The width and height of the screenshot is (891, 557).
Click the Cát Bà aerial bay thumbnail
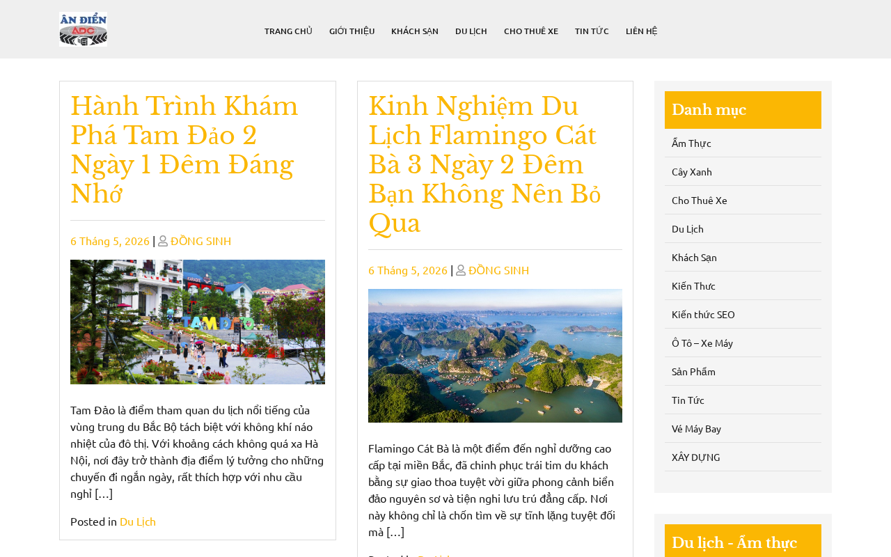coord(495,356)
